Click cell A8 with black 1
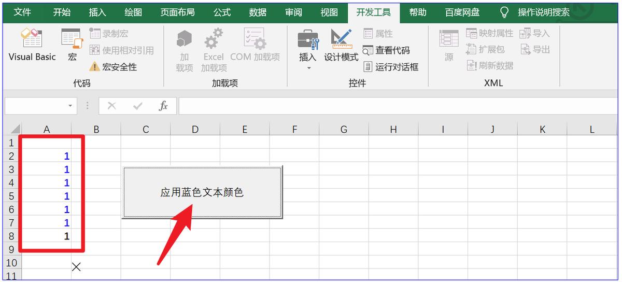The image size is (622, 282). [47, 236]
